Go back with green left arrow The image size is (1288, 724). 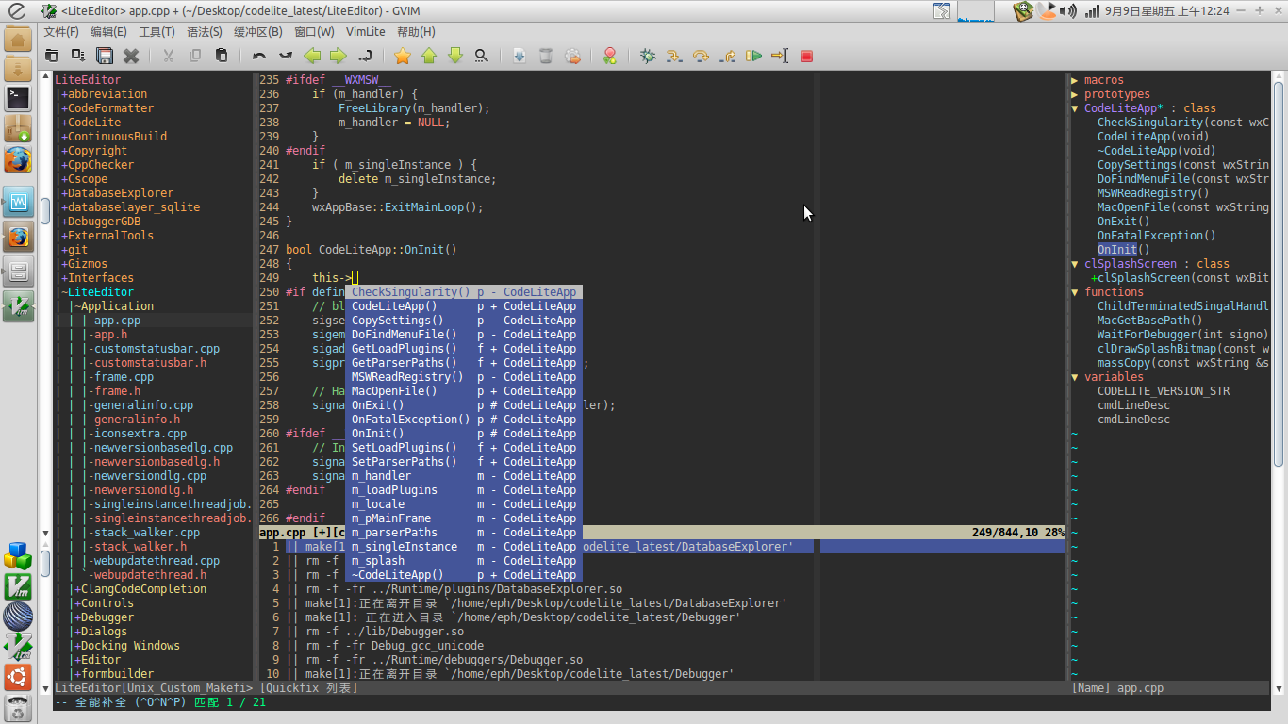[312, 56]
